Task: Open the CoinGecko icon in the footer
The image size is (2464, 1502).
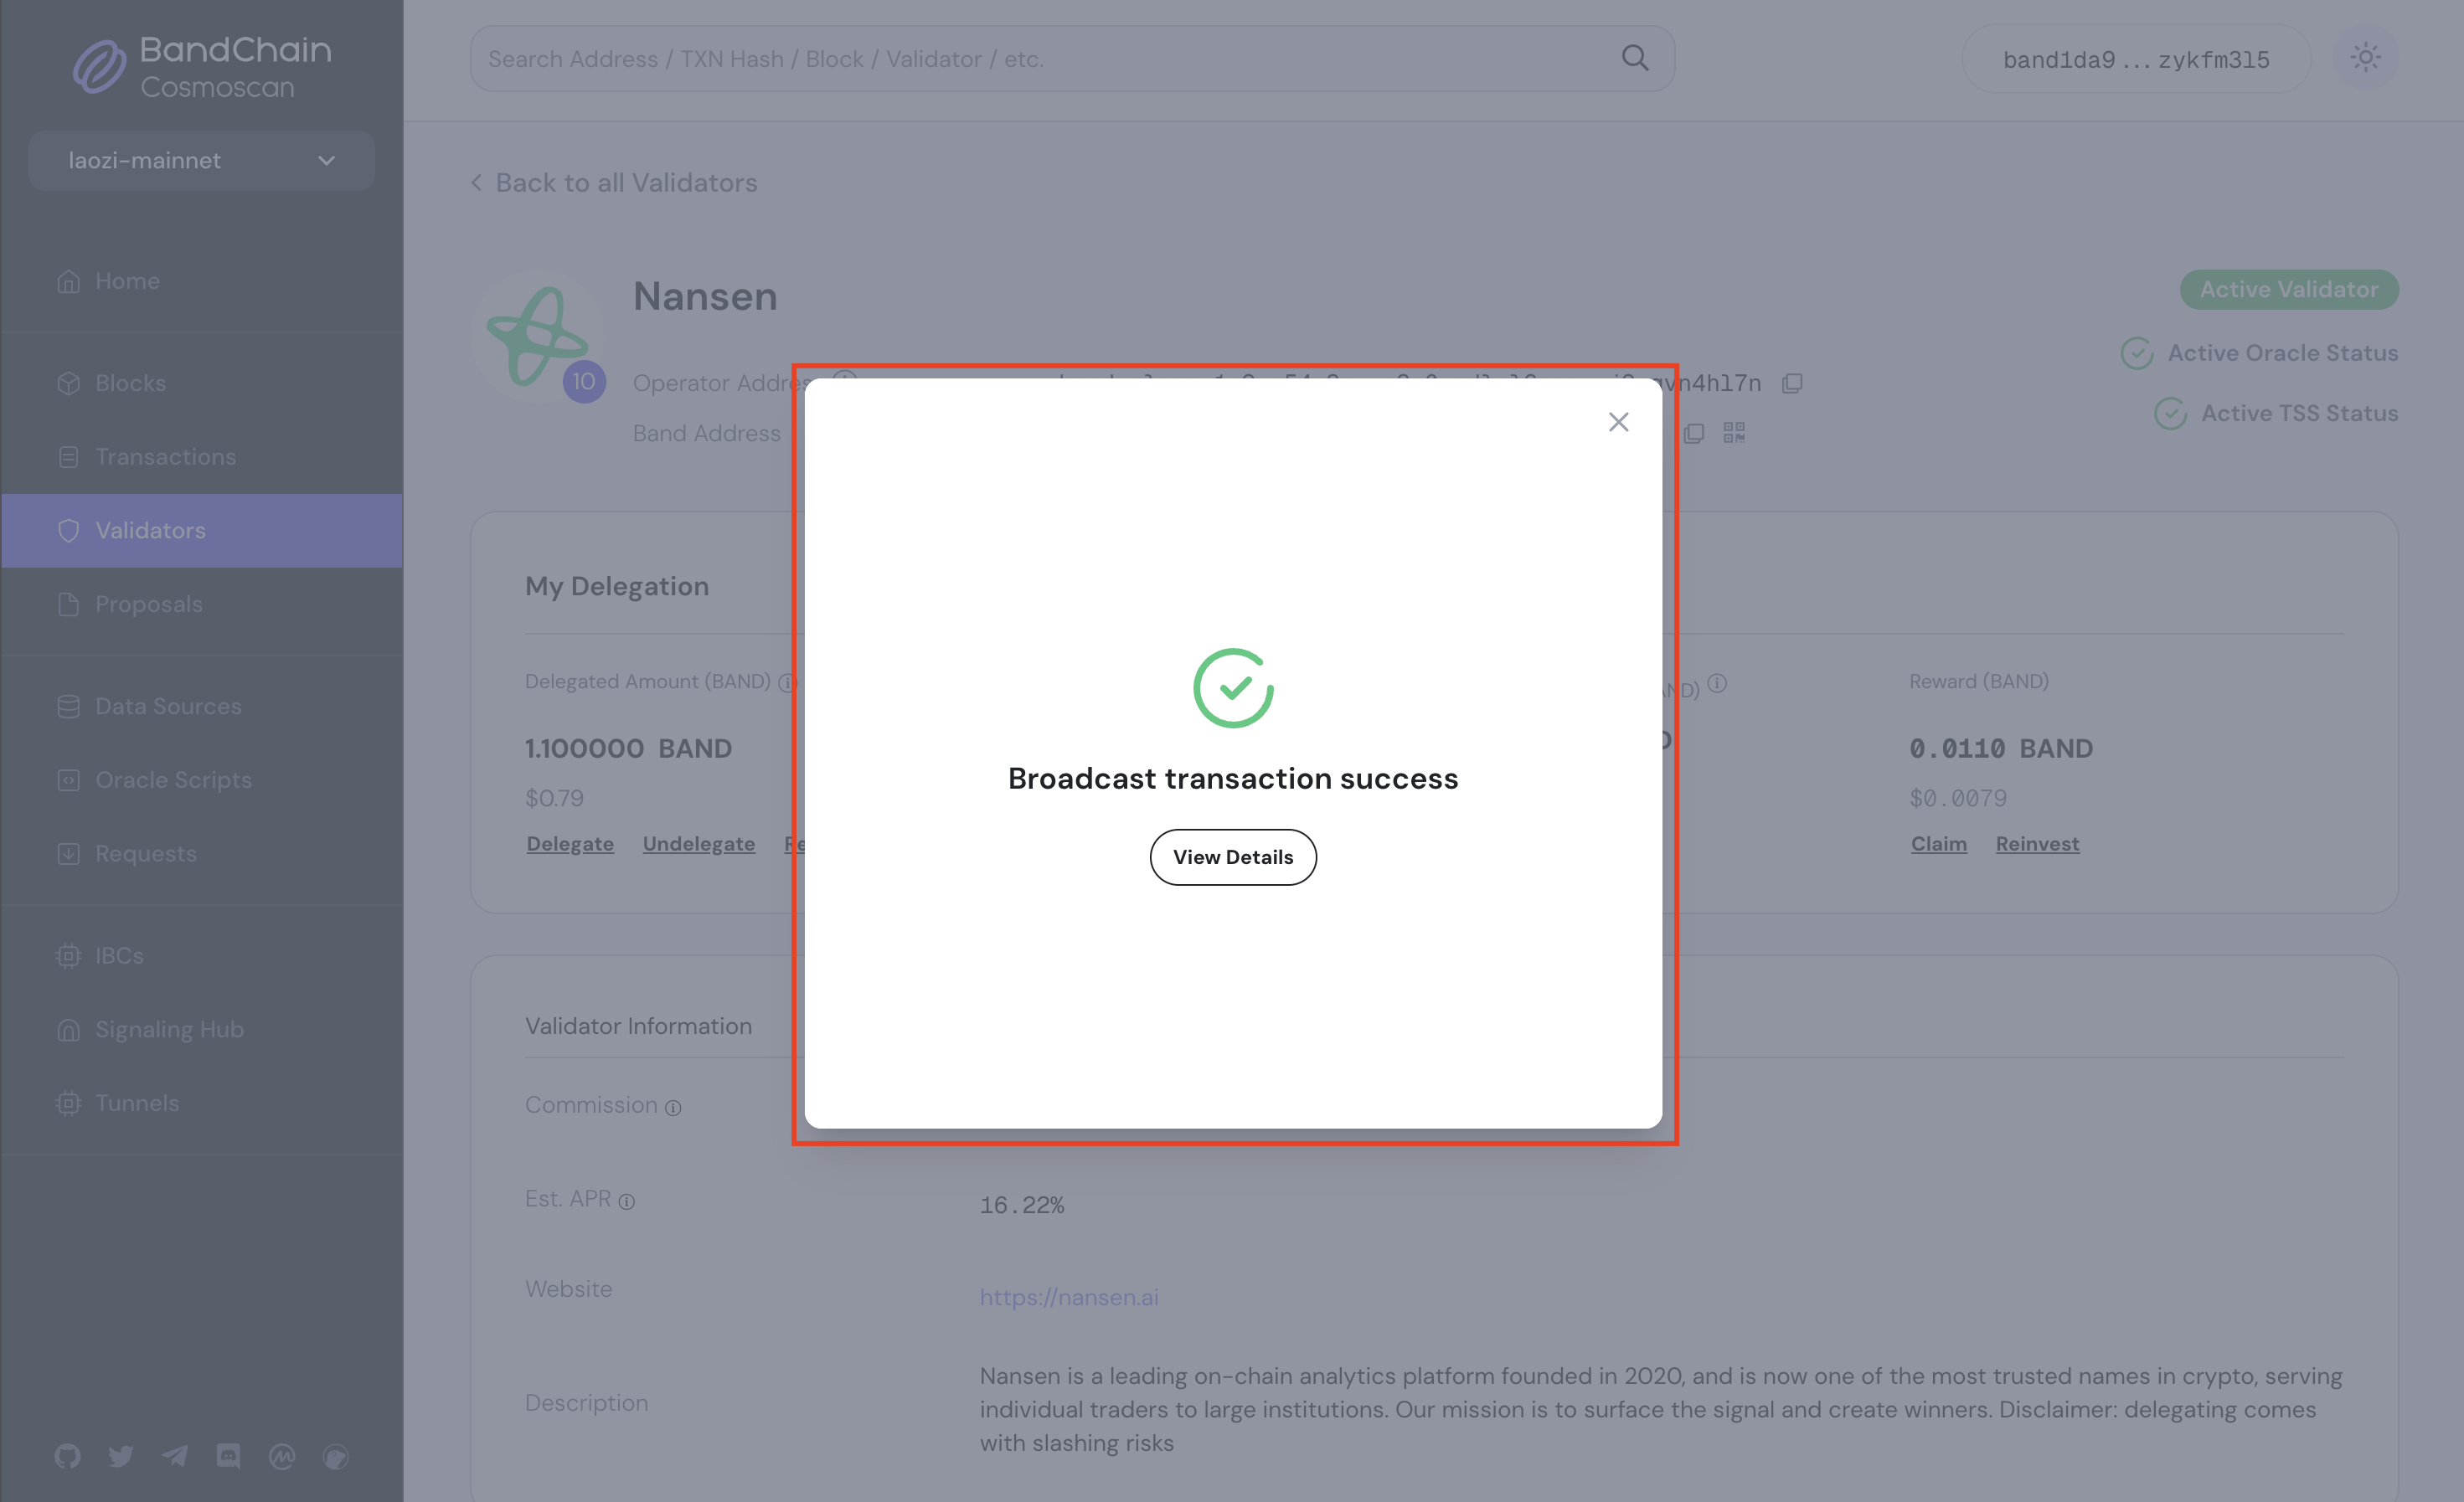Action: pos(336,1455)
